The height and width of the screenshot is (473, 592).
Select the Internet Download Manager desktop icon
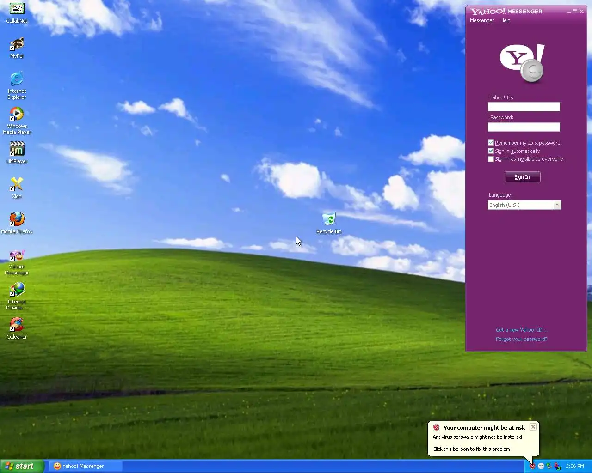(17, 297)
